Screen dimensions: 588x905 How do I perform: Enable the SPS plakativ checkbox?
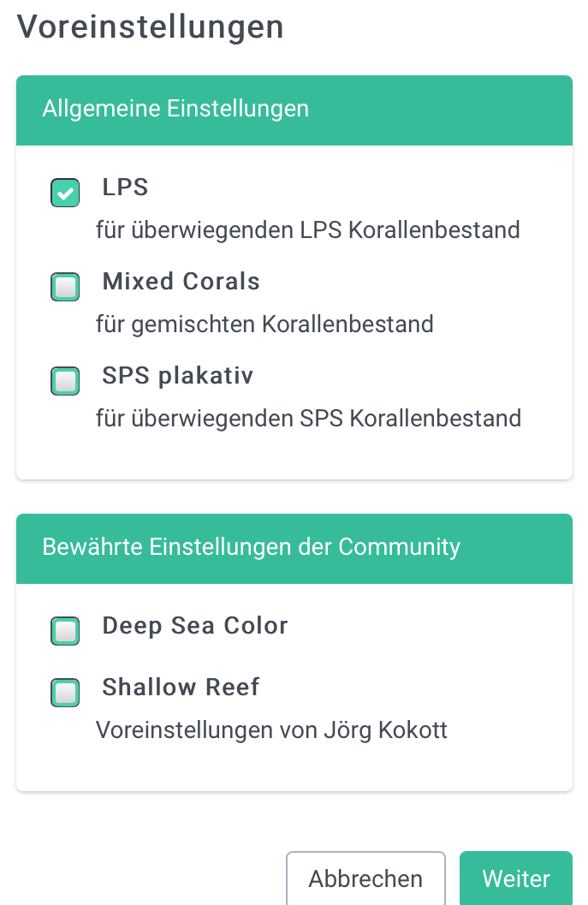(65, 381)
